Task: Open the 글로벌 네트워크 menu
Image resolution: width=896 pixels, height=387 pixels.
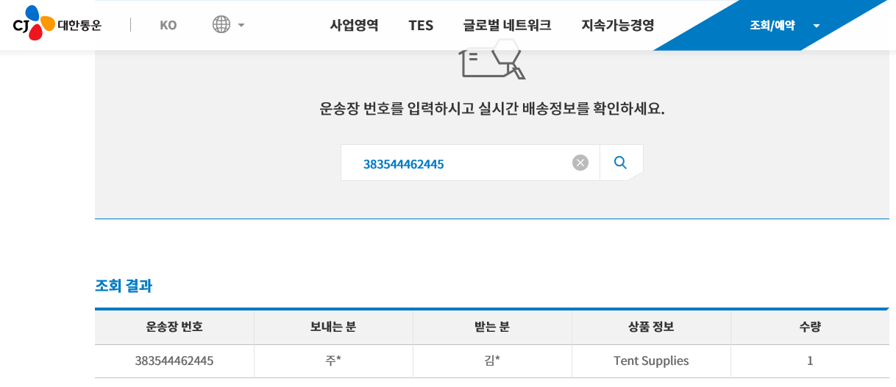Action: coord(507,25)
